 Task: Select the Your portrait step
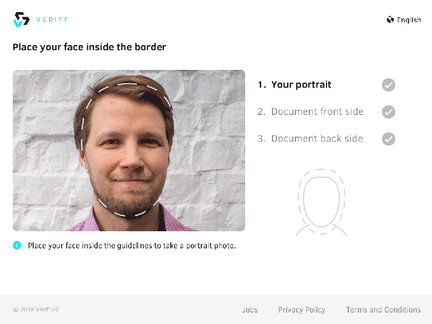(301, 84)
